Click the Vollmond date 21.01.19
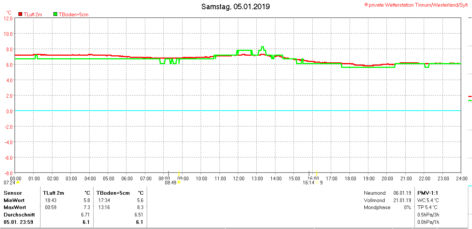 click(402, 200)
